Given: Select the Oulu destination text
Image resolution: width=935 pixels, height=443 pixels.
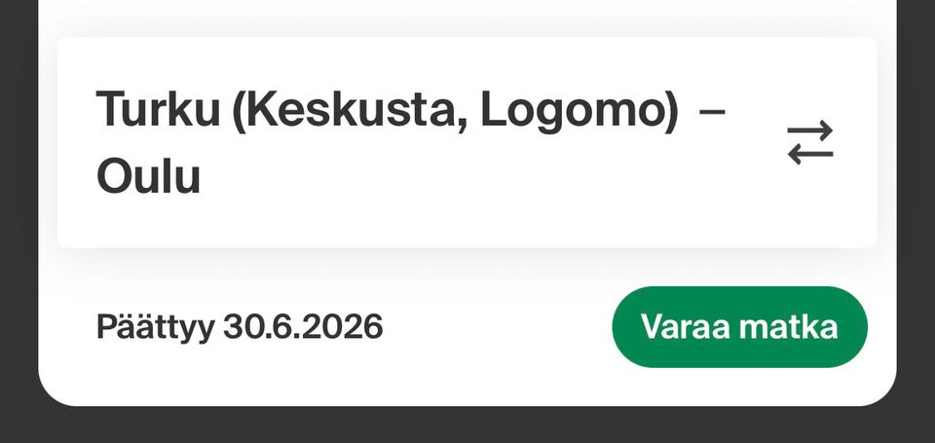Looking at the screenshot, I should (148, 176).
